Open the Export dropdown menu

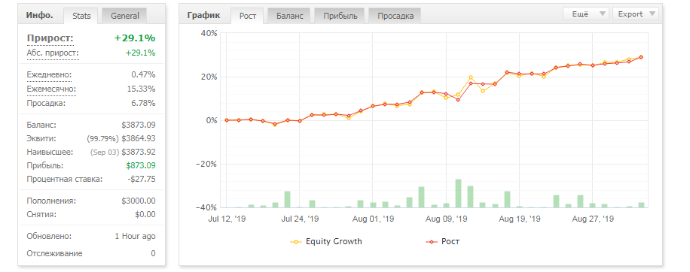pos(636,14)
